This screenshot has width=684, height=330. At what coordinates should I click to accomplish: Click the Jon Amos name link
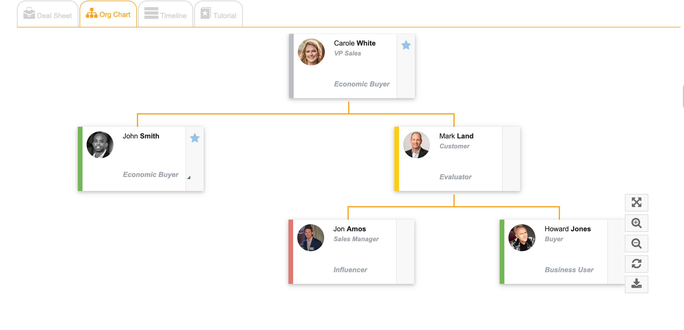click(x=350, y=229)
